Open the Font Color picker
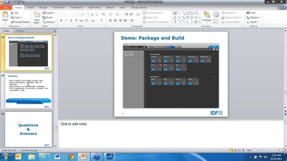 coord(102,21)
